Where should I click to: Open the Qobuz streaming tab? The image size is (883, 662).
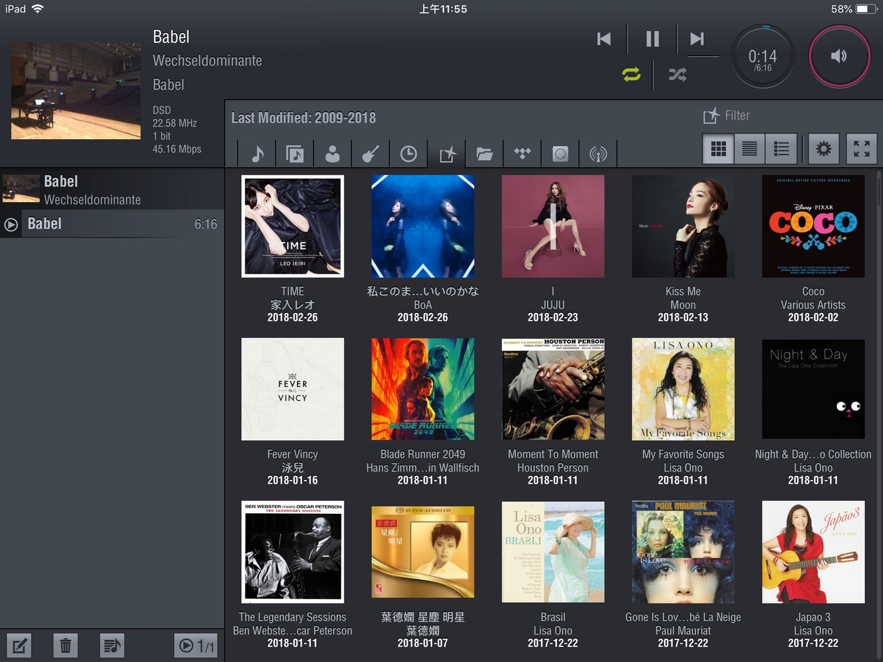[x=560, y=153]
